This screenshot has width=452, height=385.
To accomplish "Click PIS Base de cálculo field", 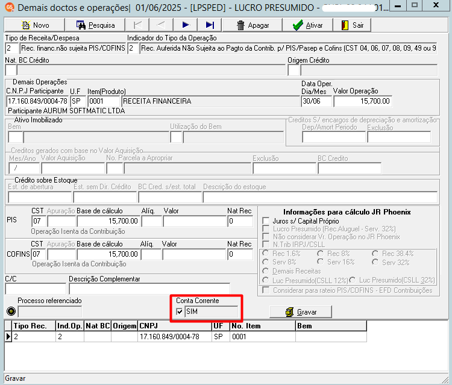I will click(x=108, y=221).
